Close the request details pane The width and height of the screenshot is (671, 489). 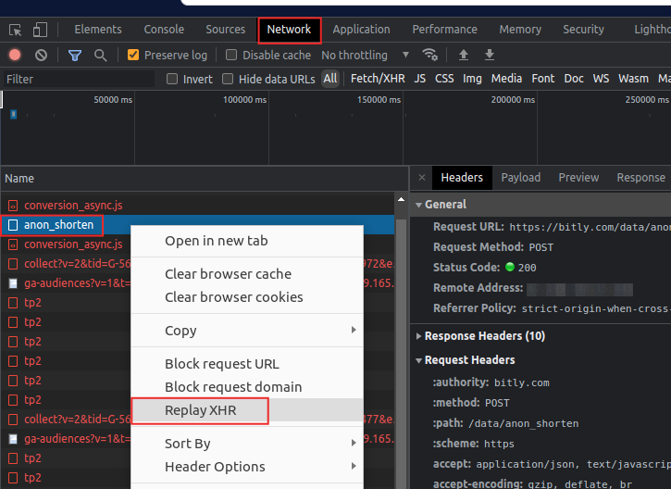422,178
